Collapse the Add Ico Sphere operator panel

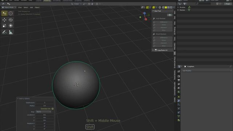click(x=18, y=99)
